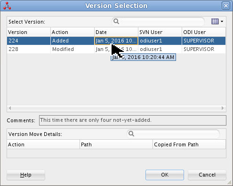The width and height of the screenshot is (233, 186).
Task: Sort by the SVN User column header
Action: pyautogui.click(x=160, y=32)
